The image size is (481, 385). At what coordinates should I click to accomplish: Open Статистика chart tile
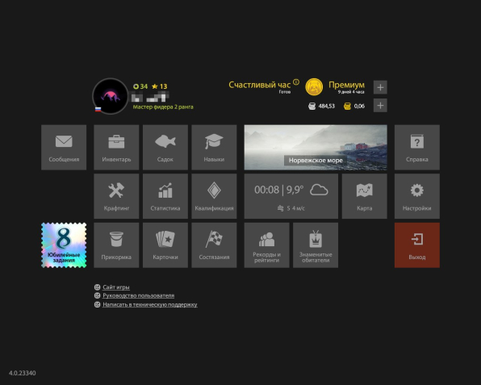click(165, 196)
